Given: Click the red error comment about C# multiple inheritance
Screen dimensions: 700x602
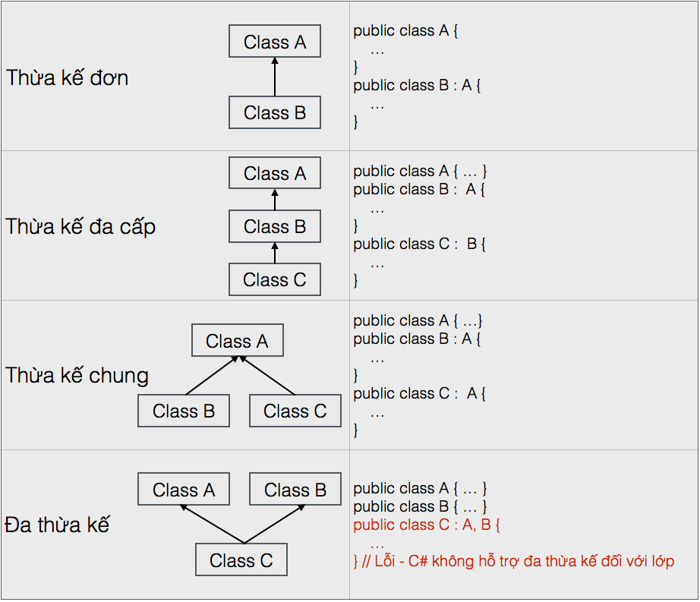Looking at the screenshot, I should coord(513,561).
